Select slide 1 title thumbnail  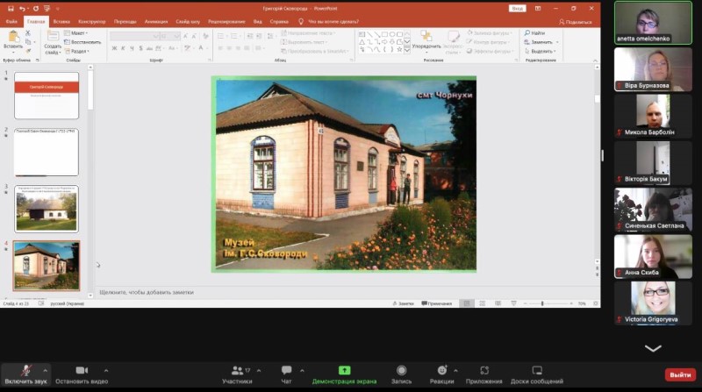pyautogui.click(x=47, y=96)
